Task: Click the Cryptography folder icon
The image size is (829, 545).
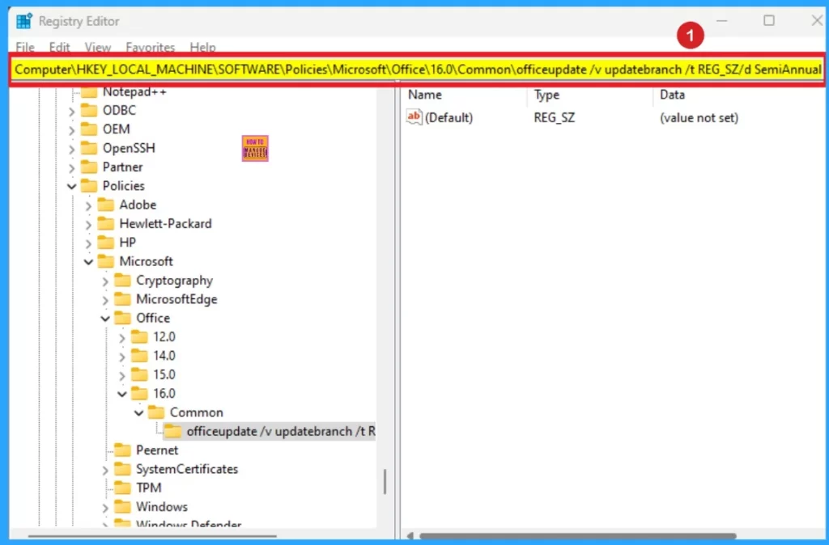Action: pos(122,281)
